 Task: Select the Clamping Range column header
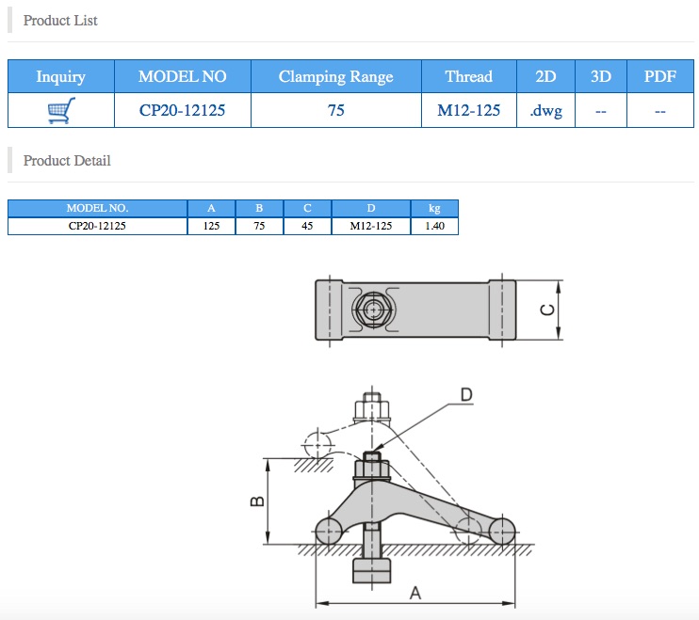[x=335, y=77]
